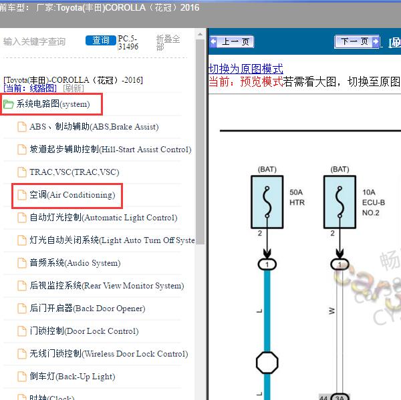Open the TRAC,VSC tree item

click(x=74, y=172)
